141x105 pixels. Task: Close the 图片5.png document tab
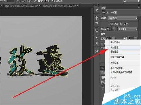78,6
